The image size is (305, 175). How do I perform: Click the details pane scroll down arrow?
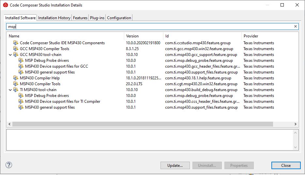point(295,147)
